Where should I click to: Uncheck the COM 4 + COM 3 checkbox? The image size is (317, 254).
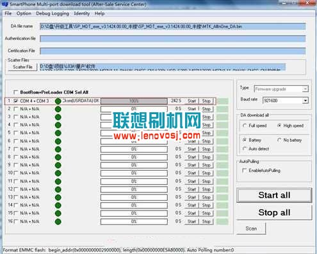point(15,101)
